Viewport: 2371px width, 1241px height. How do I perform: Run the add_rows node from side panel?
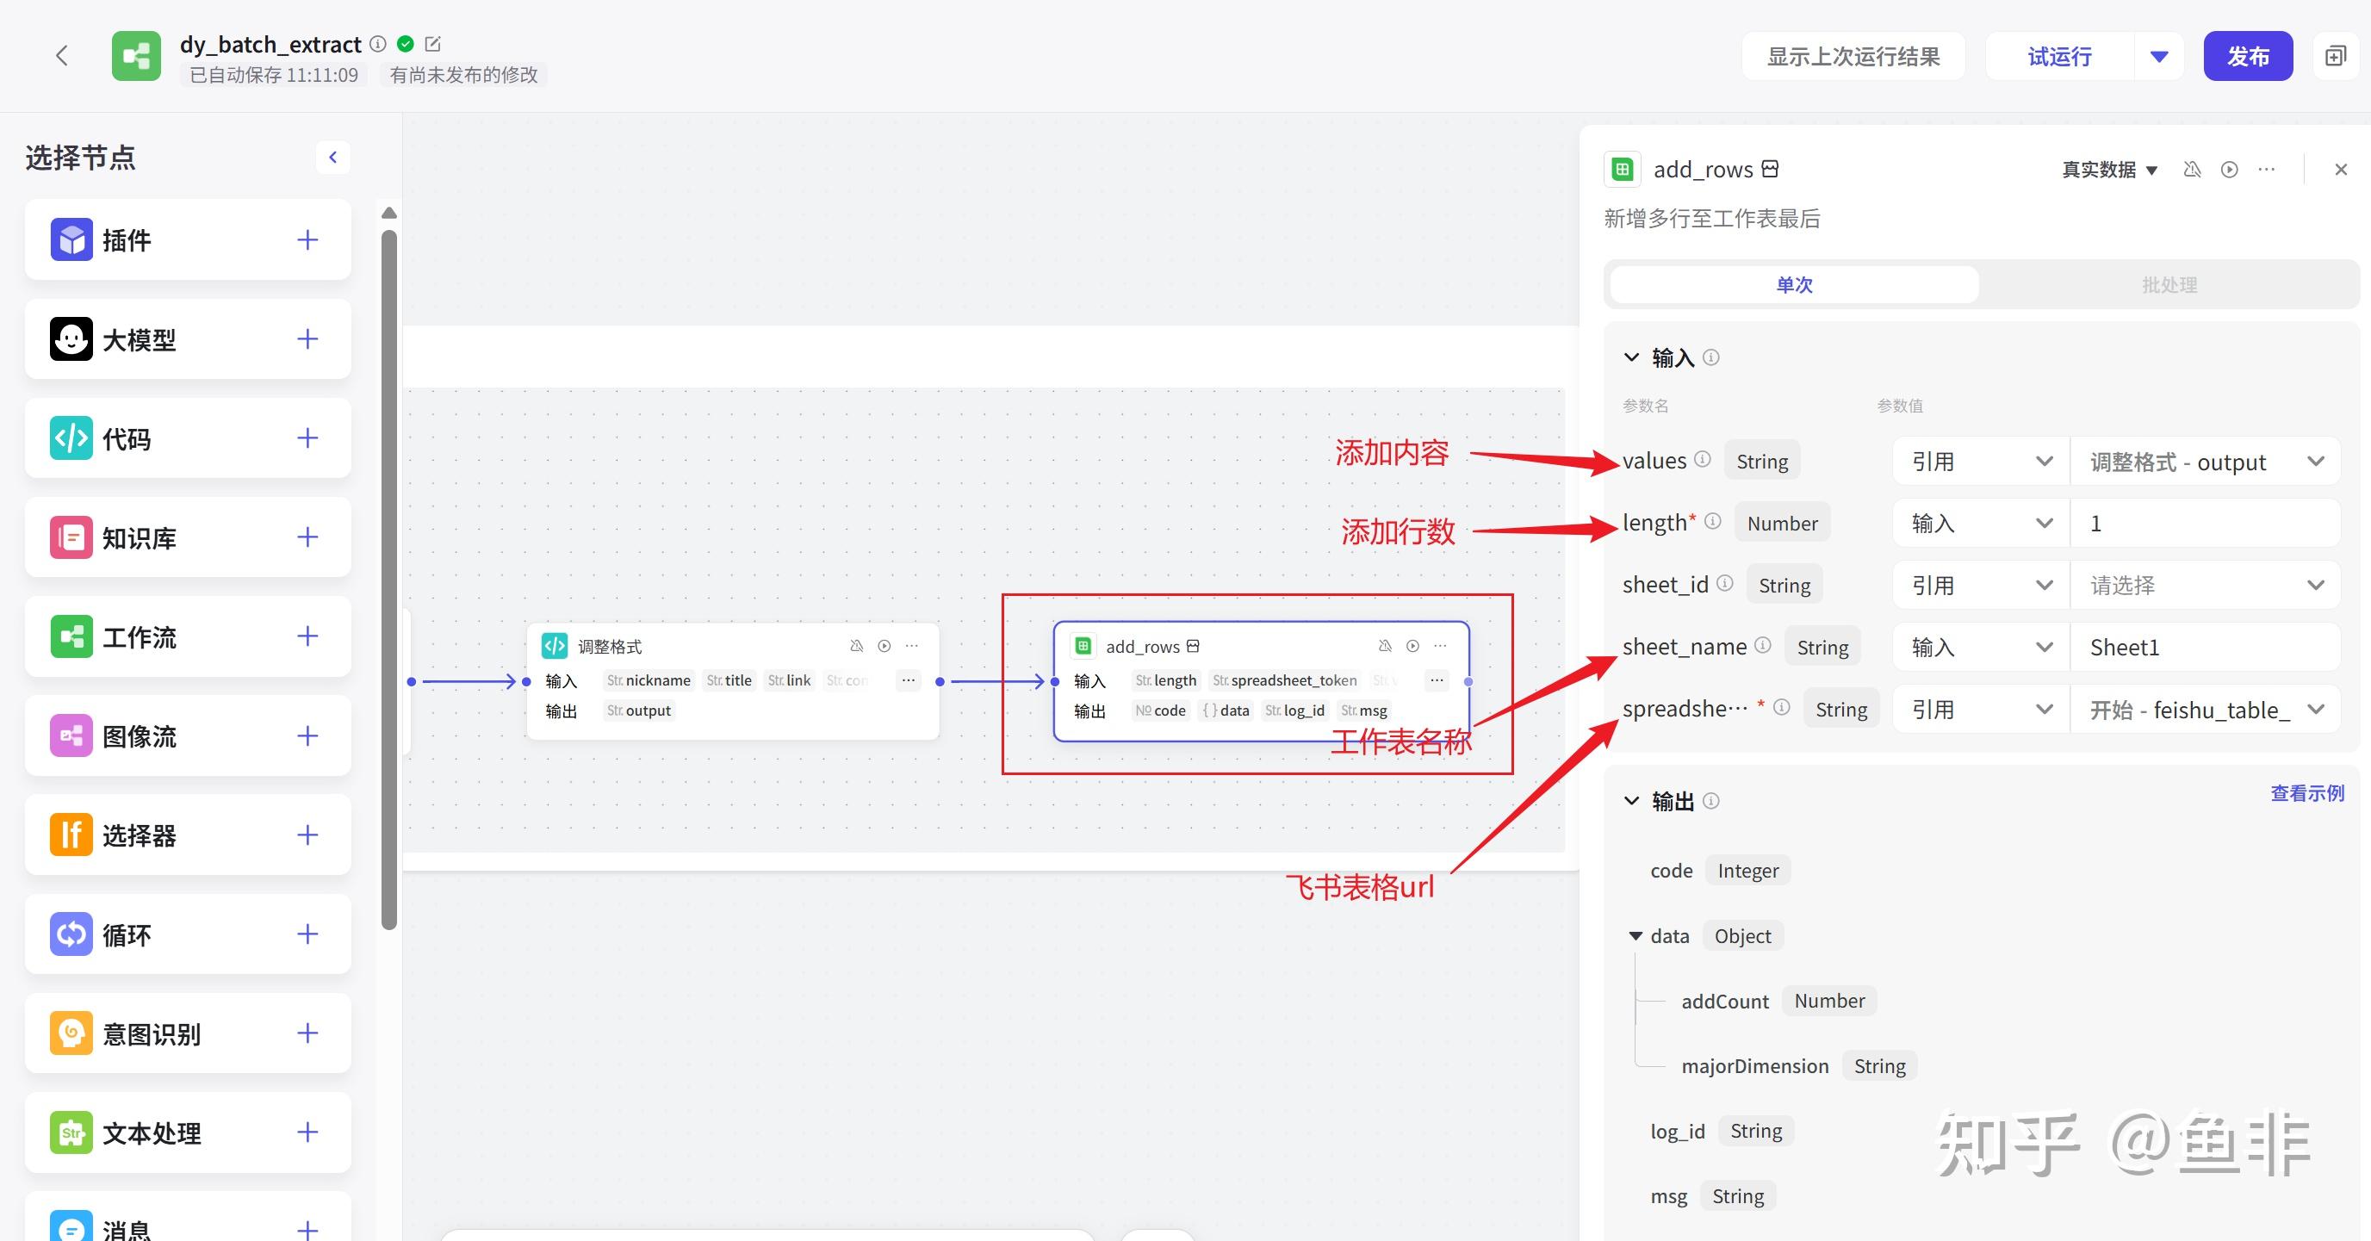[x=2229, y=170]
